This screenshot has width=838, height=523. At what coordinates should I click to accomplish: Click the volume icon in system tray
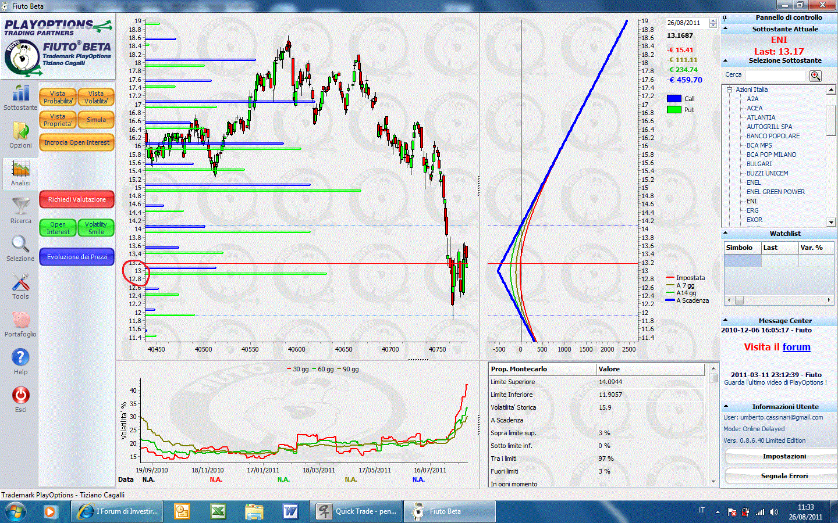(x=773, y=512)
